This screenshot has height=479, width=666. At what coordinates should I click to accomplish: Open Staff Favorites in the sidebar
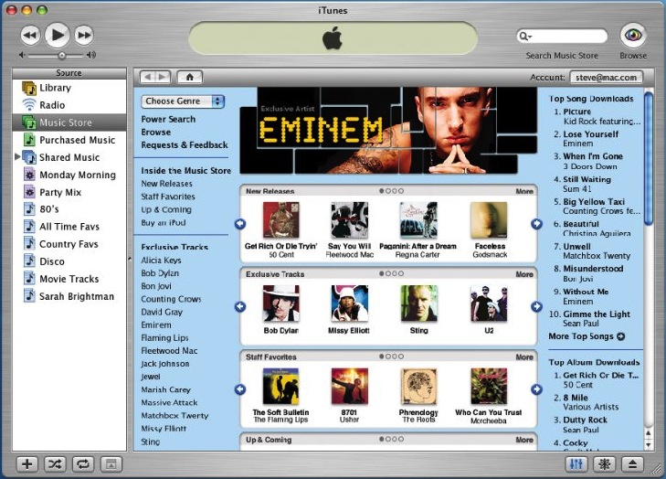[168, 197]
